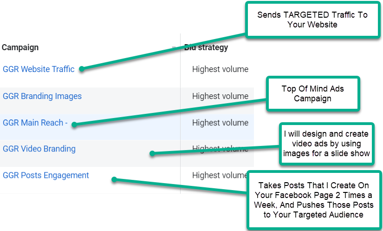383x231 pixels.
Task: Select the Branding Images row's bid strategy value
Action: point(220,96)
